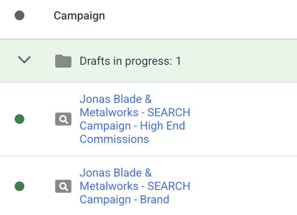Click blank header area right of Campaign
This screenshot has height=215, width=297.
(x=203, y=16)
